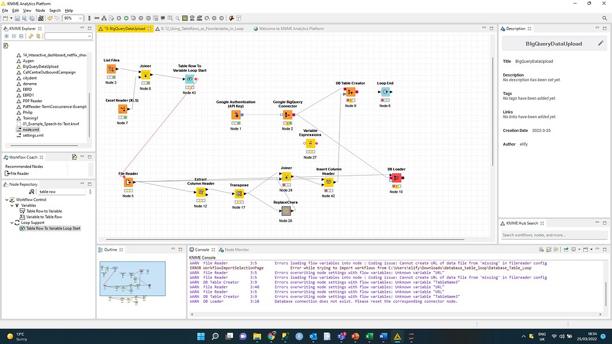Screen dimensions: 612x344
Task: Run all executable workflow nodes
Action: [127, 18]
